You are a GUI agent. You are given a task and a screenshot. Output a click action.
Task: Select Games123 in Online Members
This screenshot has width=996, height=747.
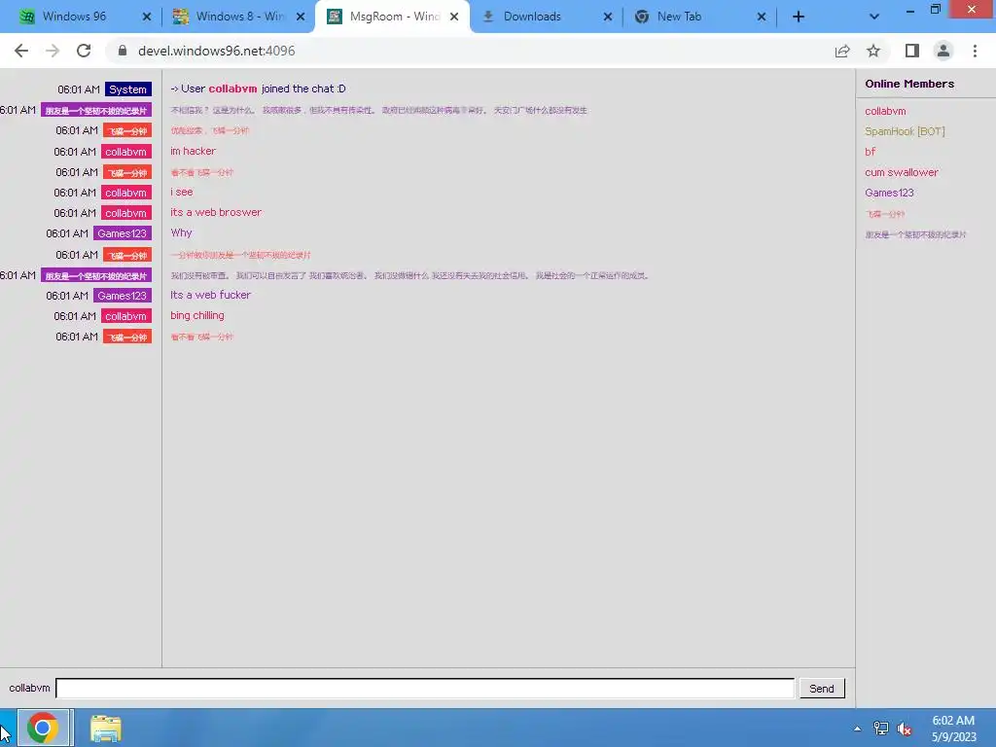tap(889, 193)
